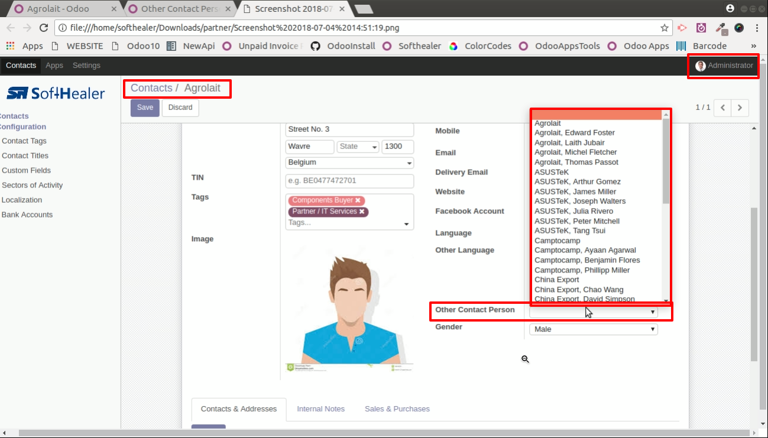Image resolution: width=768 pixels, height=438 pixels.
Task: Open the Softhealer bookmark
Action: (412, 46)
